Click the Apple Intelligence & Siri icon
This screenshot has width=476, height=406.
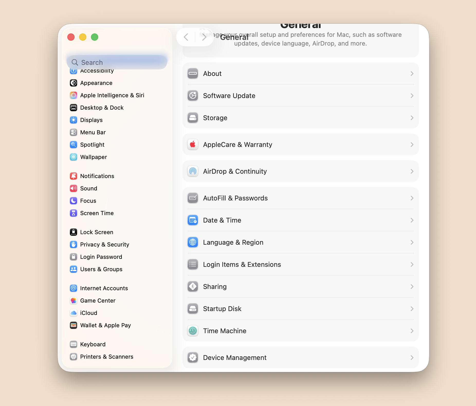(74, 95)
